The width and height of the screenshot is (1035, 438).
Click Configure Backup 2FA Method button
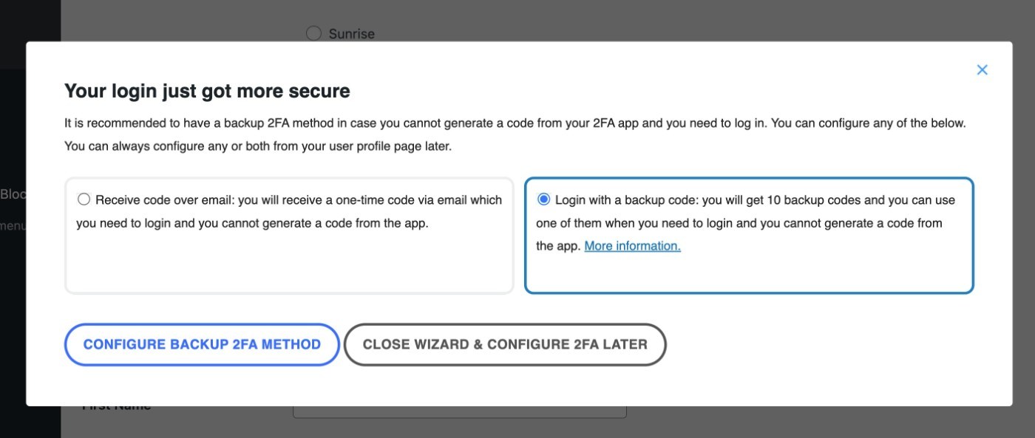coord(202,344)
